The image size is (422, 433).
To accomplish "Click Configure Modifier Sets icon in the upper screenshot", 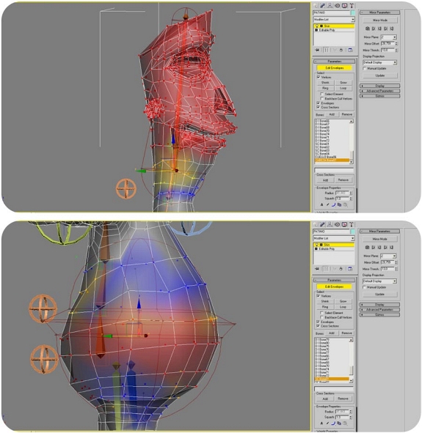I will 350,50.
